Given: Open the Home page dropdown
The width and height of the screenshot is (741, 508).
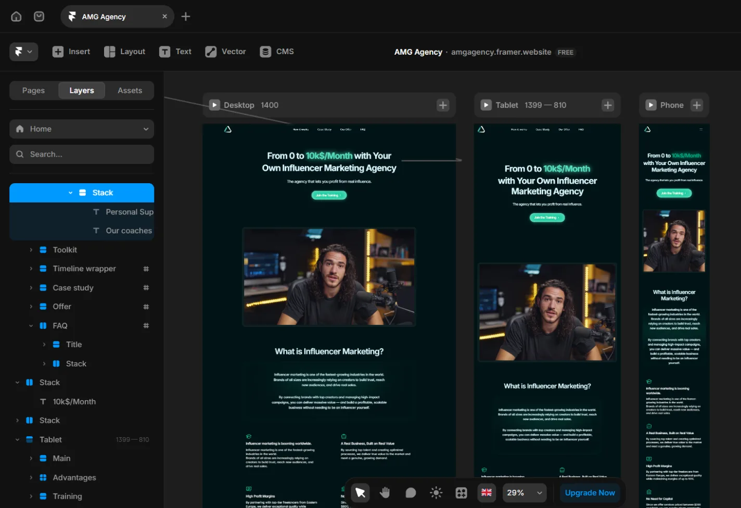Looking at the screenshot, I should pos(82,129).
